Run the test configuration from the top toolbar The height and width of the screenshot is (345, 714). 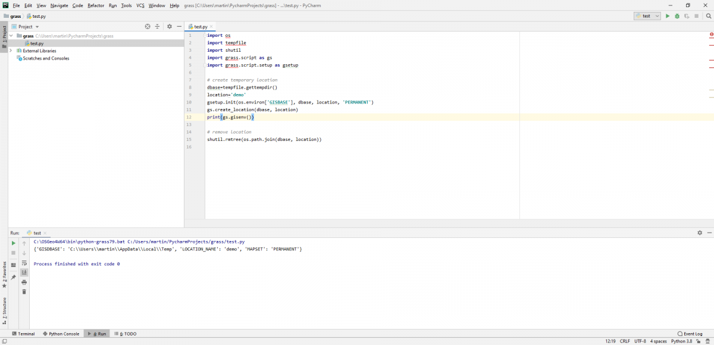pos(668,16)
